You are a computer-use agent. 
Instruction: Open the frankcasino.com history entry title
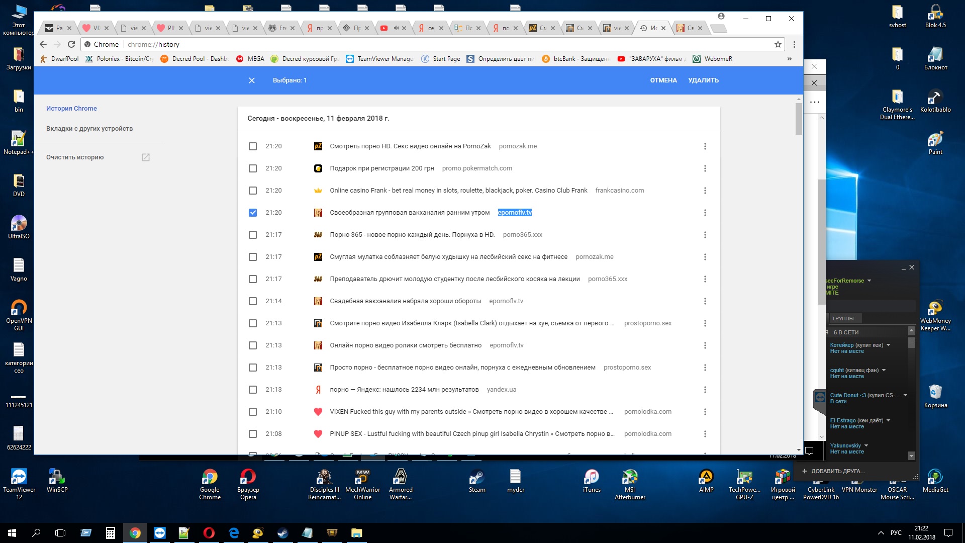[x=458, y=191]
